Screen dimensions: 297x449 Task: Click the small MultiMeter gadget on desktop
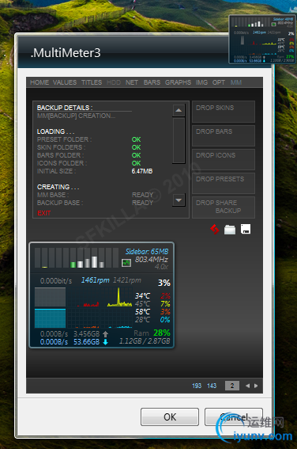tap(262, 40)
